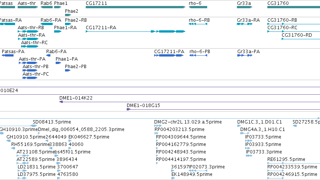The image size is (320, 180).
Task: Select the CG17211 gene bar
Action: coord(135,7)
